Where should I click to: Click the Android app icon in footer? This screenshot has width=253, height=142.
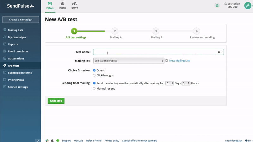click(x=58, y=140)
